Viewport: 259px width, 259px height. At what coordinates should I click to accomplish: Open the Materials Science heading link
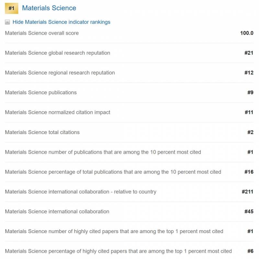pos(49,8)
